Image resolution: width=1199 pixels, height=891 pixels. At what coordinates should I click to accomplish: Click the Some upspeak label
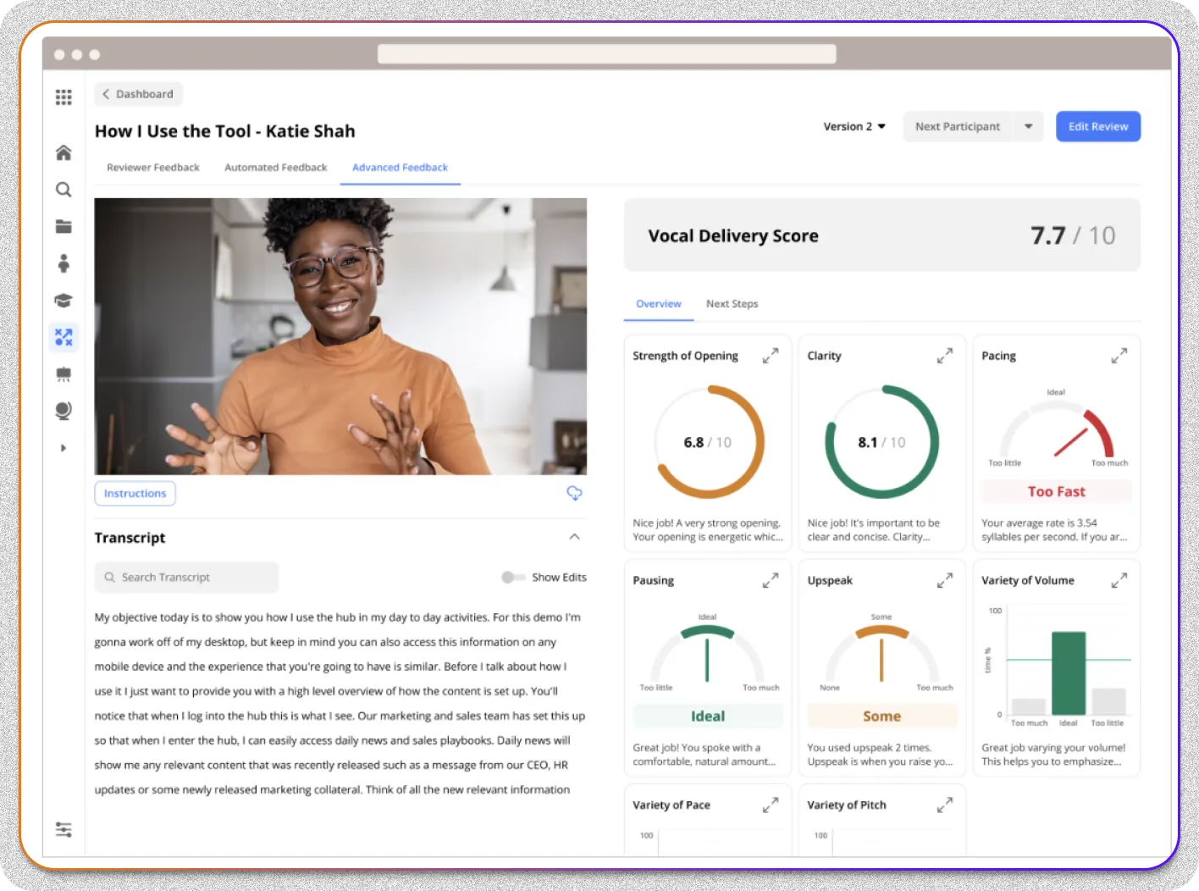(x=881, y=716)
